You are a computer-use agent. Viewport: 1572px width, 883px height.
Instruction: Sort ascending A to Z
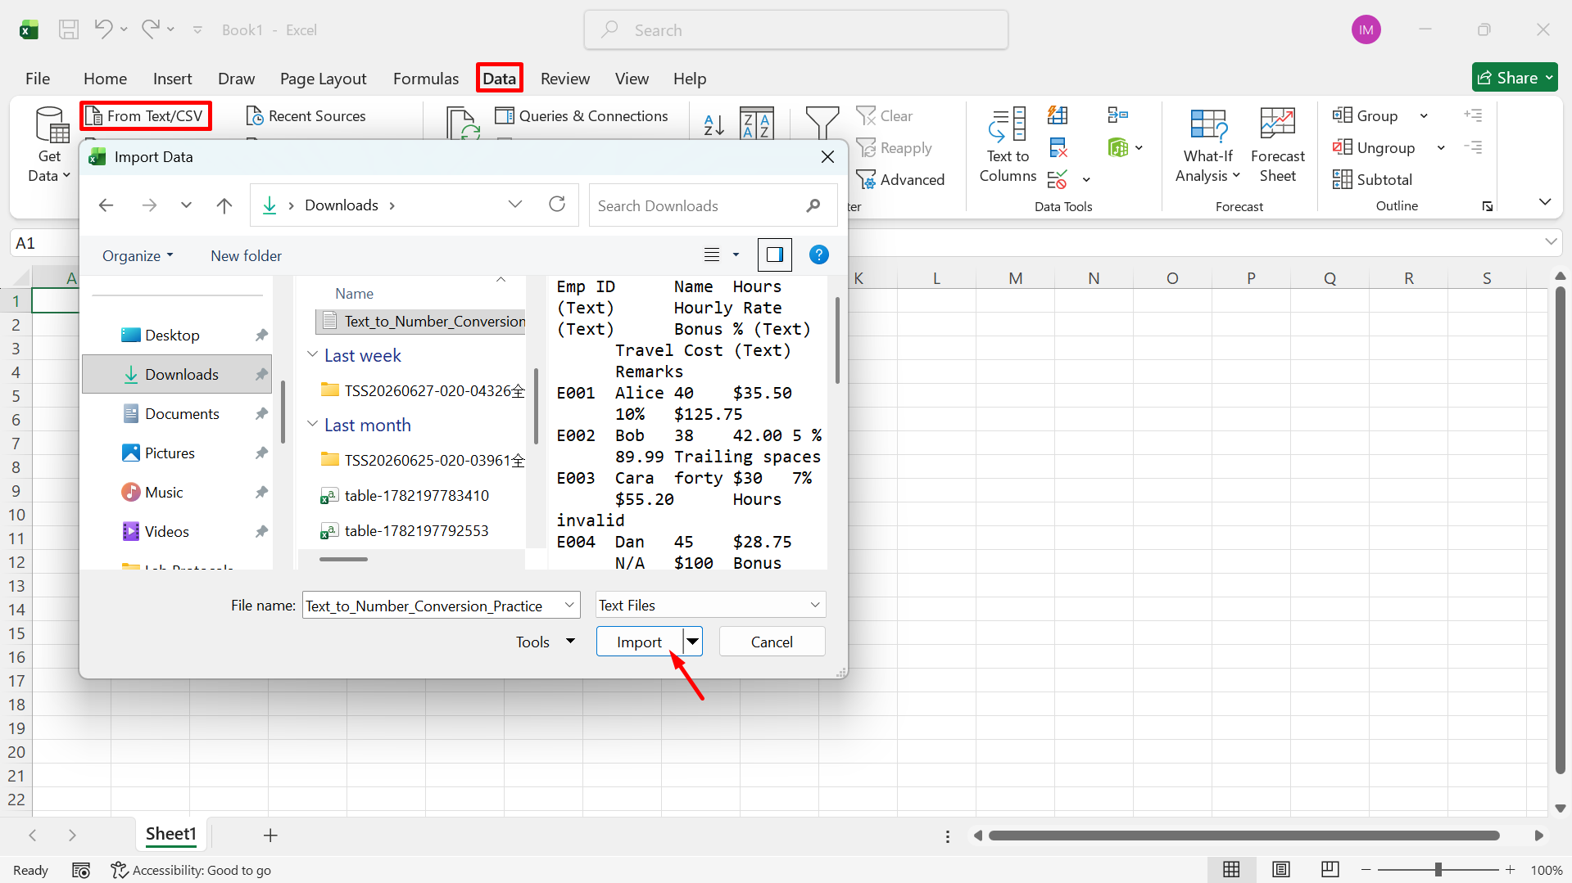point(714,124)
